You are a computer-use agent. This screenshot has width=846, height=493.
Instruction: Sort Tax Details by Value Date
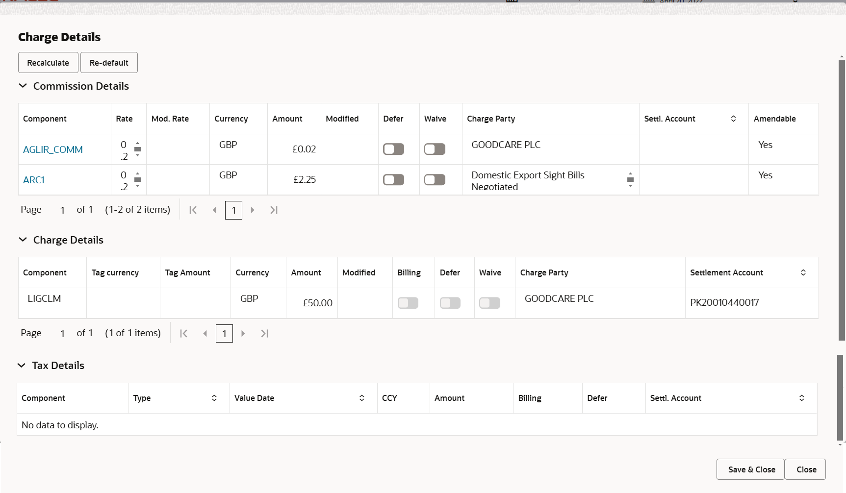coord(361,398)
